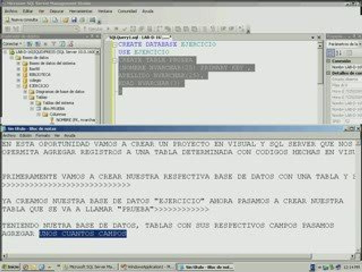Click the query editor vertical scrollbar
362x272 pixels.
pos(320,82)
